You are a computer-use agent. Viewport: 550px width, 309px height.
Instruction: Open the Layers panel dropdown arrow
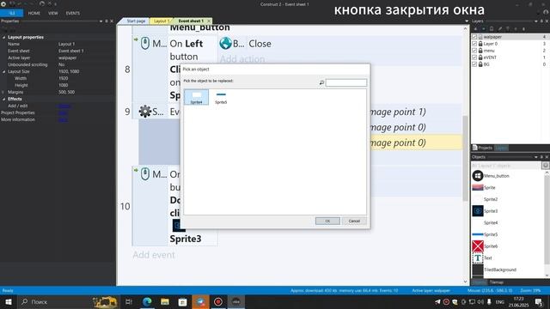tap(536, 21)
